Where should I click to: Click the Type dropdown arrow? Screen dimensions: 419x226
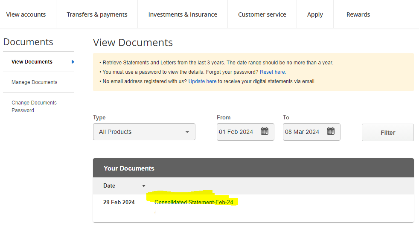pos(187,132)
